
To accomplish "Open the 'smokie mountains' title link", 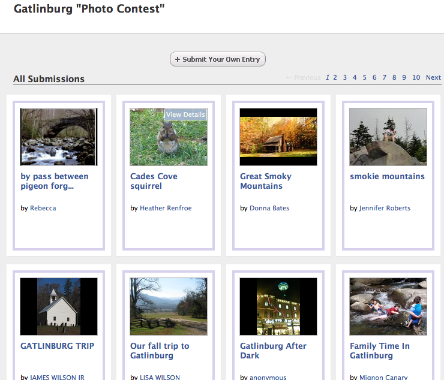I will [x=387, y=176].
